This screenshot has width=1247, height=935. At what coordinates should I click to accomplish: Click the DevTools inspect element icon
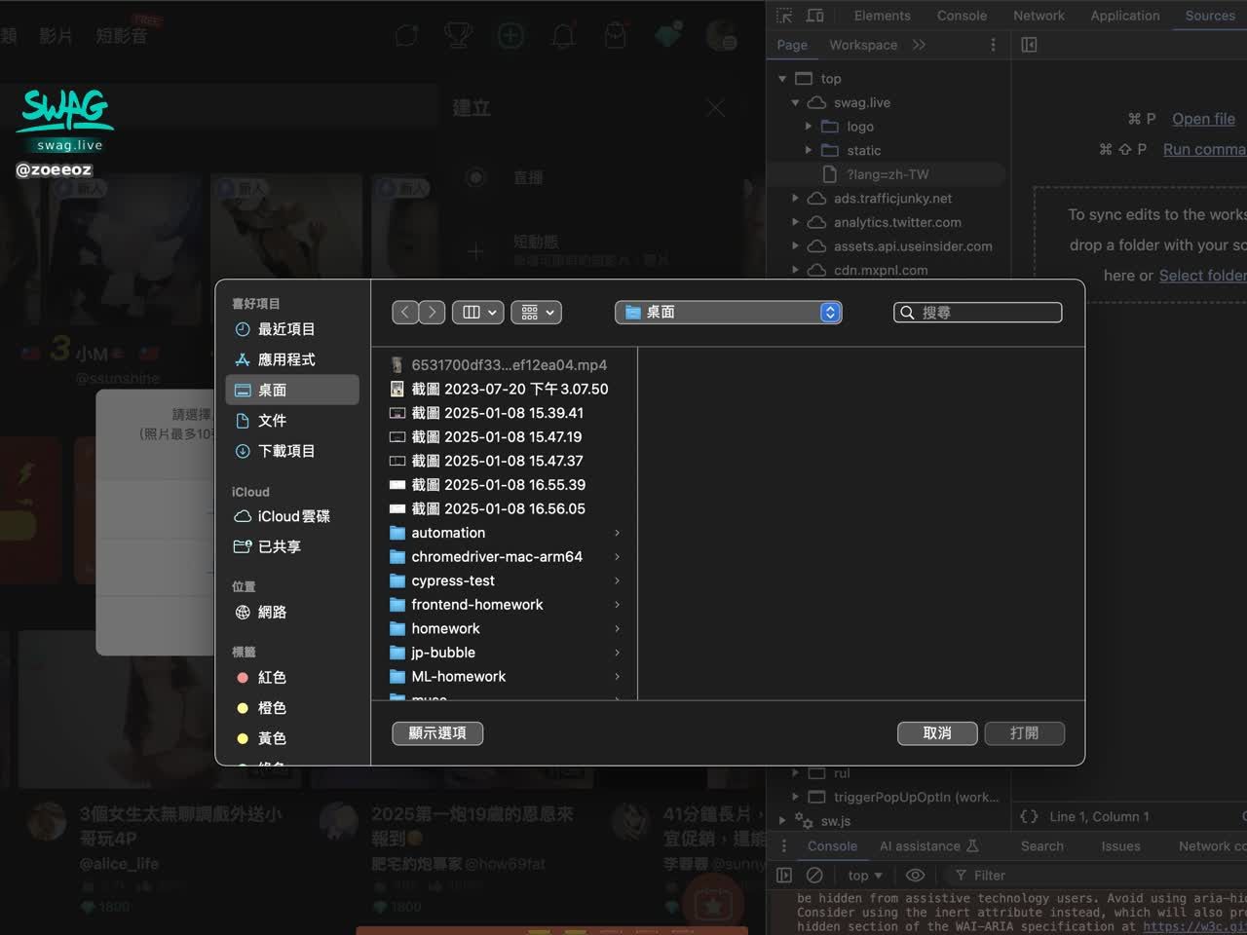pyautogui.click(x=784, y=16)
